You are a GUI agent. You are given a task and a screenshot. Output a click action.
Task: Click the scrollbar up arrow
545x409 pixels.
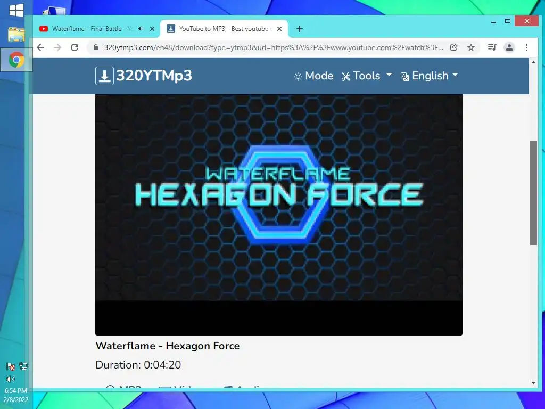533,63
